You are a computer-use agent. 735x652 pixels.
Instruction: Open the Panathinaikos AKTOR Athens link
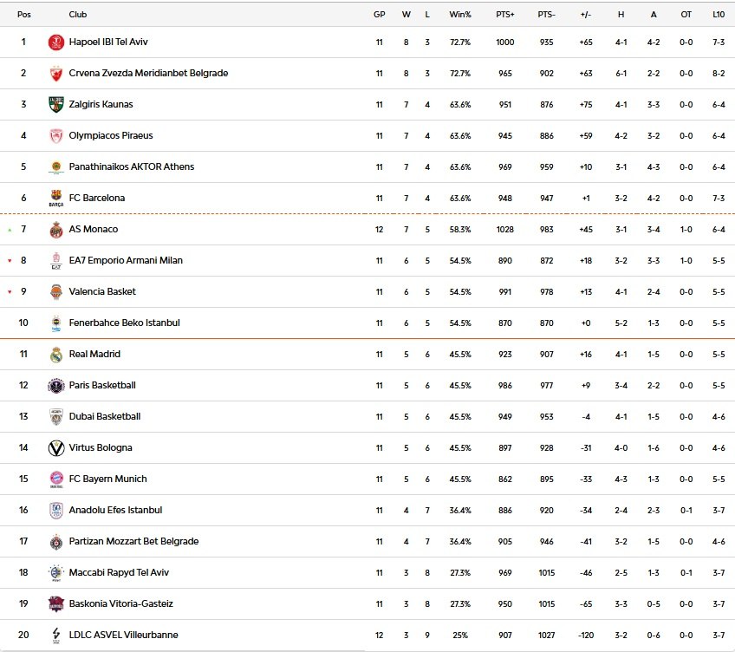[132, 167]
